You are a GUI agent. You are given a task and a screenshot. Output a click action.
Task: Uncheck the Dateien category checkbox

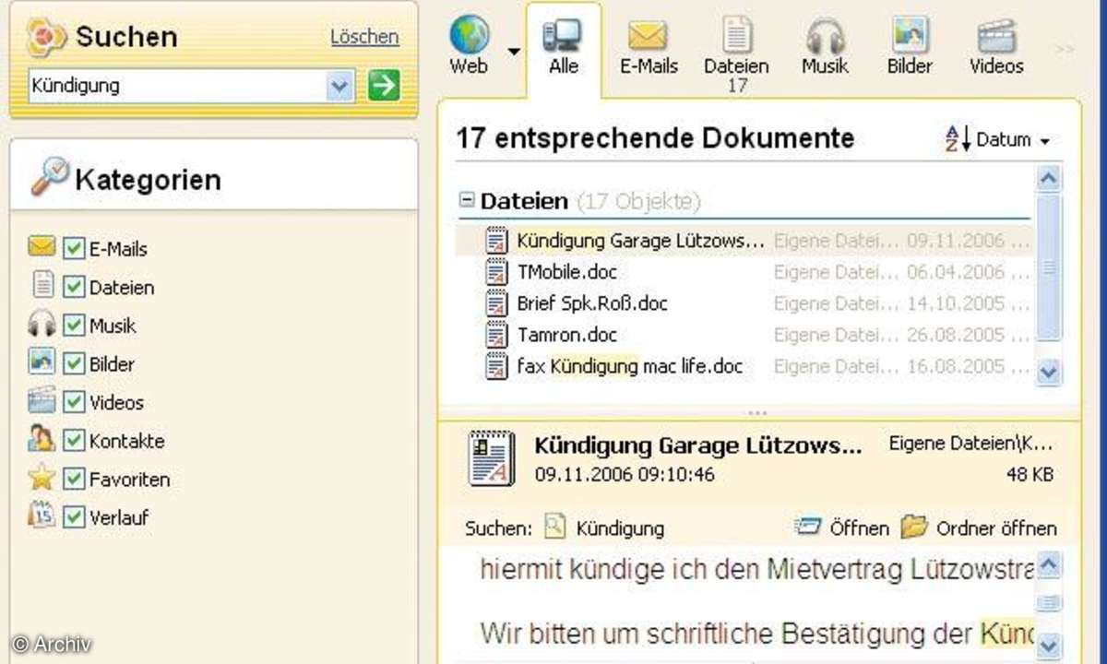click(x=75, y=288)
